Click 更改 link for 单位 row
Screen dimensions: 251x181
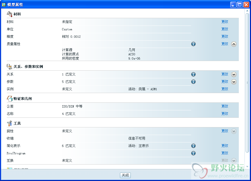[225, 29]
